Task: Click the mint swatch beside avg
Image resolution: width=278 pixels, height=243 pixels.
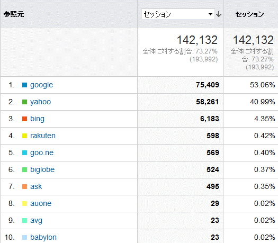Action: click(x=24, y=220)
